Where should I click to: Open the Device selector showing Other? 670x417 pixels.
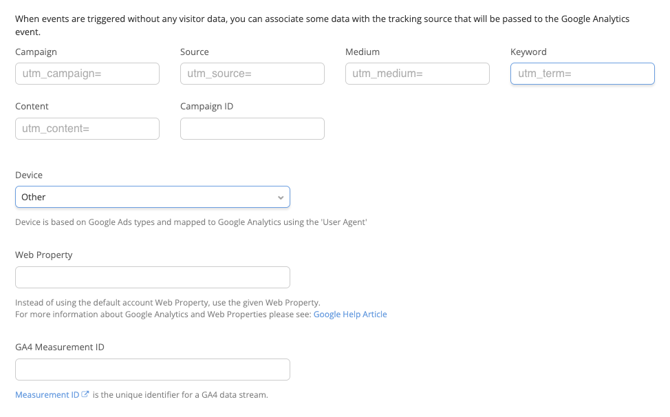(x=153, y=197)
